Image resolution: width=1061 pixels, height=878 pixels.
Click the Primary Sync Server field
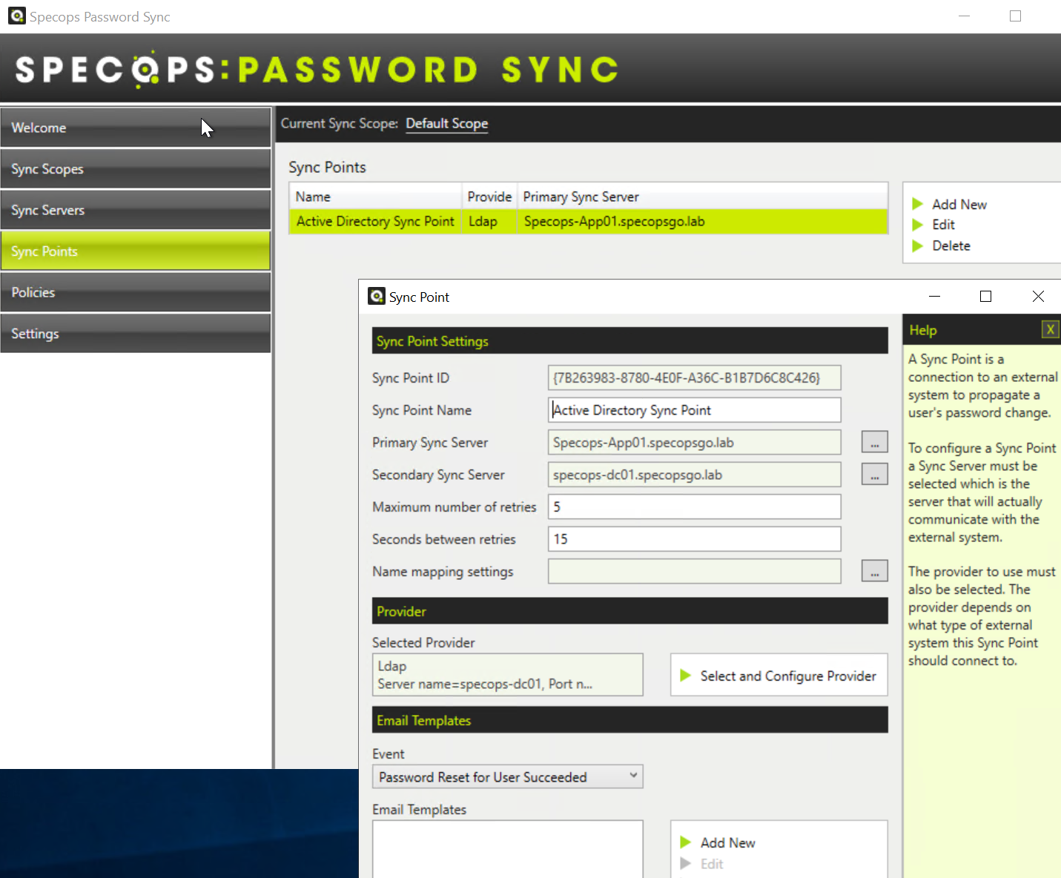[694, 443]
